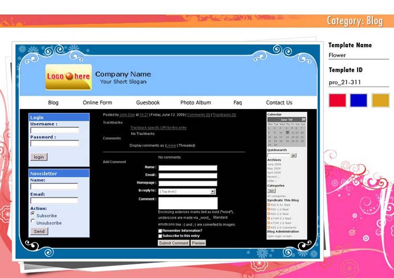Click the calendar next-month arrow icon
The height and width of the screenshot is (278, 394).
click(304, 120)
